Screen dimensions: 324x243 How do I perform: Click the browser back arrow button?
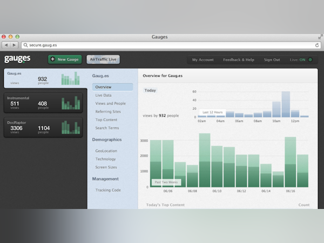click(x=6, y=45)
